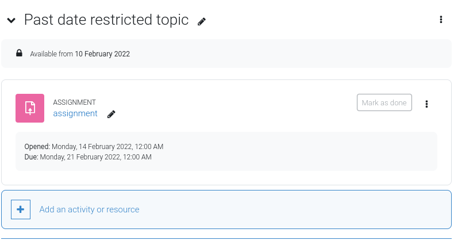Click the Available from restriction text
454x240 pixels.
point(80,54)
